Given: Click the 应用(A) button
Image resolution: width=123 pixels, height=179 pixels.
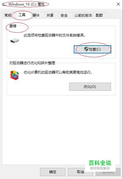Looking at the screenshot, I should (108, 172).
